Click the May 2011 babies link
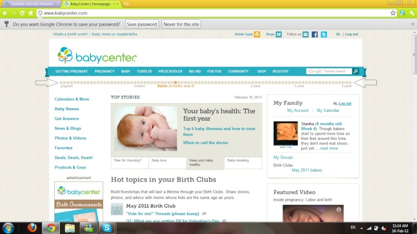This screenshot has height=234, width=417. pos(306,170)
